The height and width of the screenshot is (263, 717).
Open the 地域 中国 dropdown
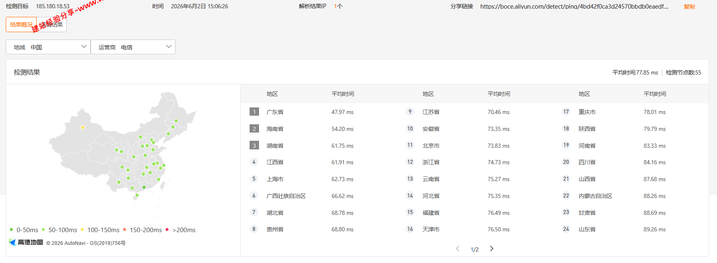click(x=48, y=47)
